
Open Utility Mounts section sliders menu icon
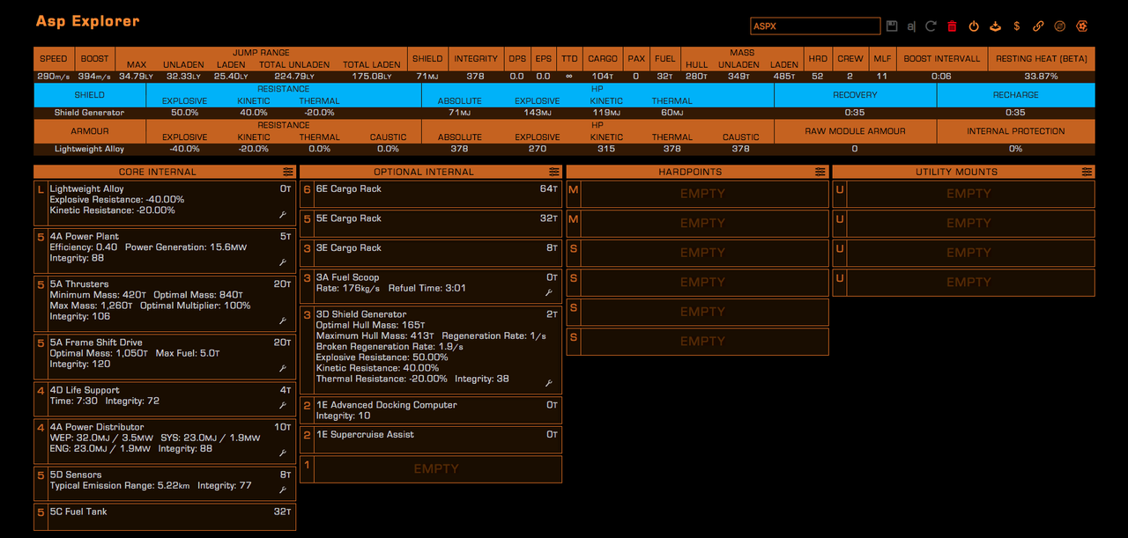1087,172
